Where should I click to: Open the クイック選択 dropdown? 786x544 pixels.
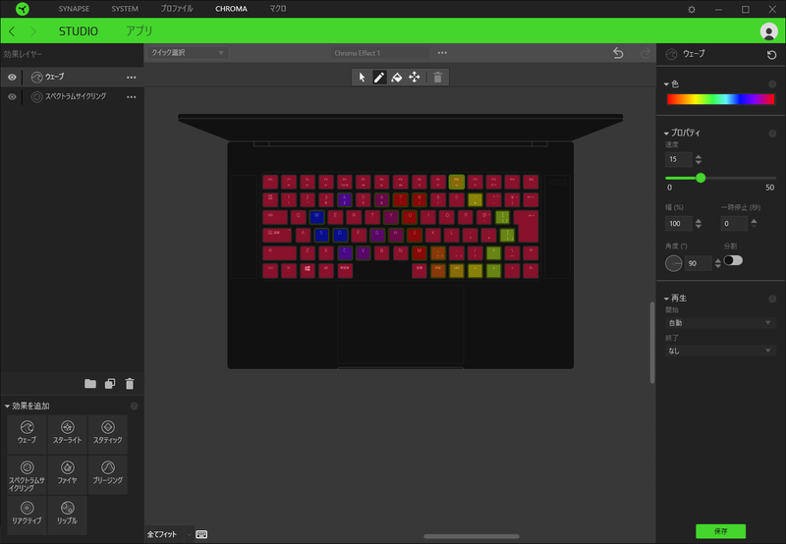coord(188,53)
